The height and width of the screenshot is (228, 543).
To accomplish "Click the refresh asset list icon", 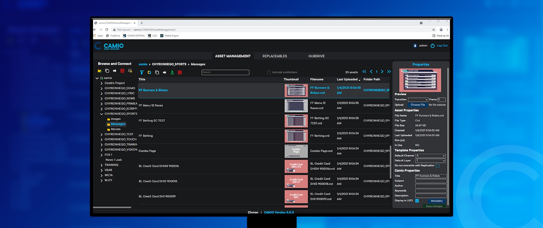I will pyautogui.click(x=149, y=72).
